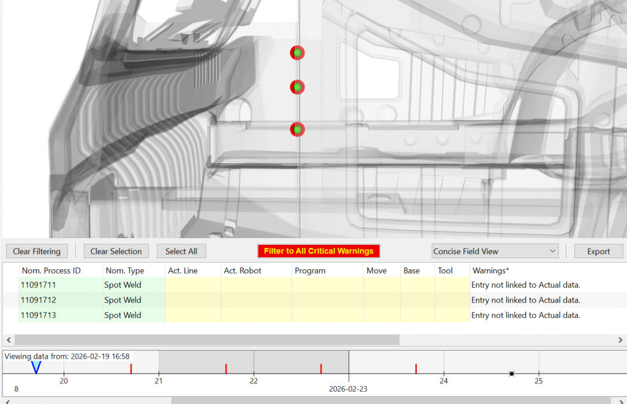Image resolution: width=627 pixels, height=404 pixels.
Task: Click the blue V timeline position marker
Action: click(36, 367)
